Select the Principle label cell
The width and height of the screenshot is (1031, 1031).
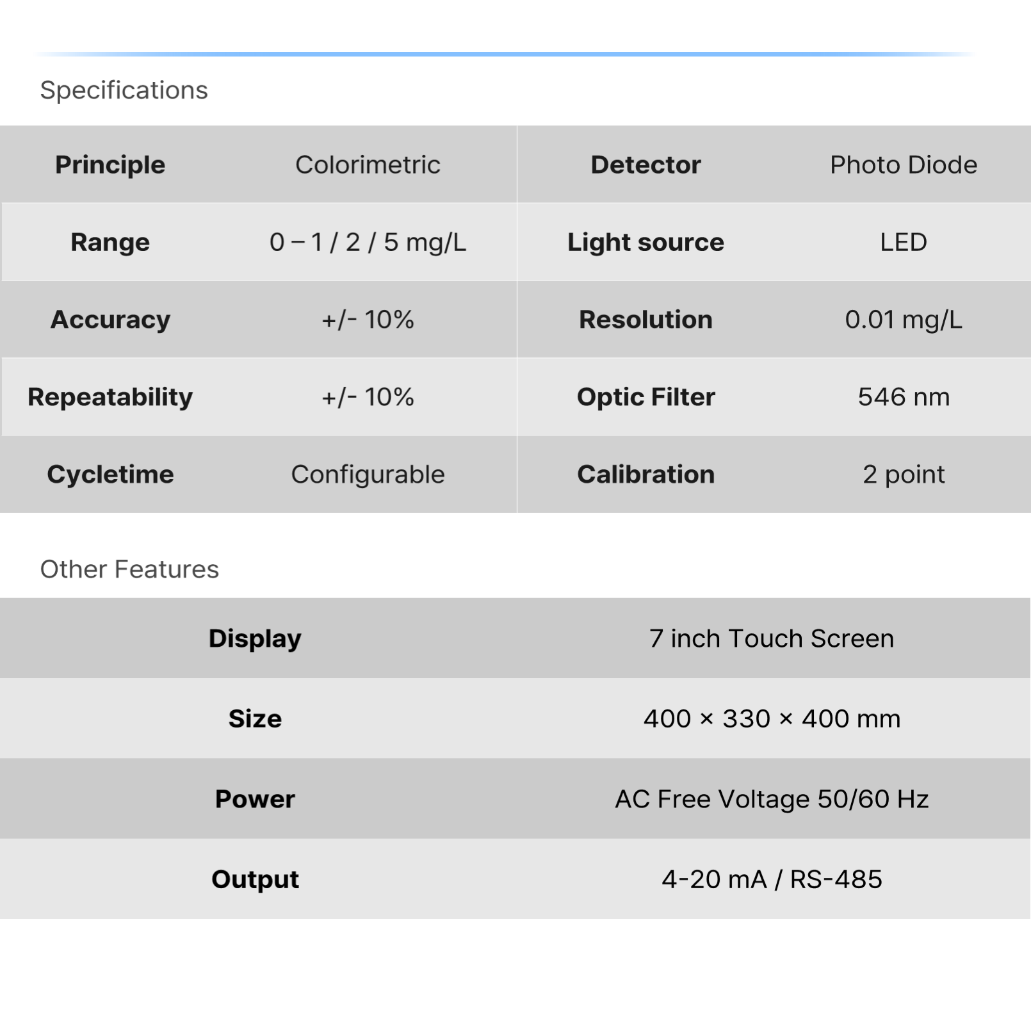pyautogui.click(x=110, y=165)
